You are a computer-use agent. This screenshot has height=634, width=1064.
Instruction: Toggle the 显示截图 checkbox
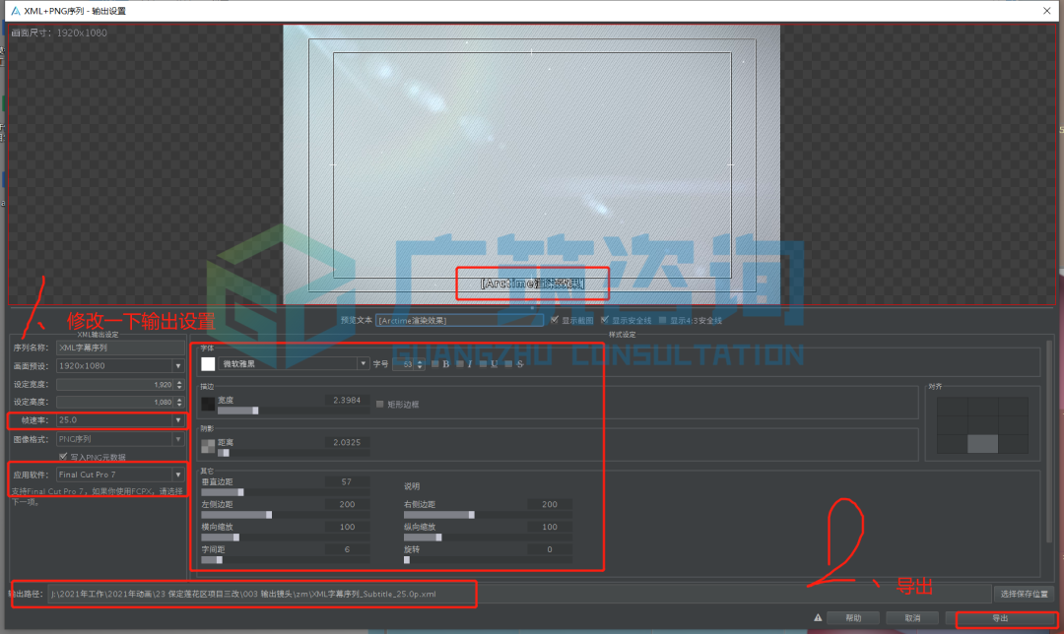click(555, 320)
